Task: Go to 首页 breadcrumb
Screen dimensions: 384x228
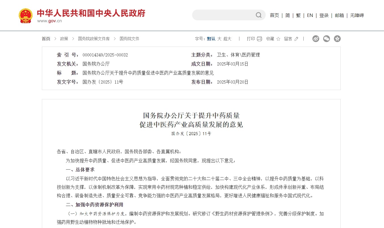Action: pos(46,39)
